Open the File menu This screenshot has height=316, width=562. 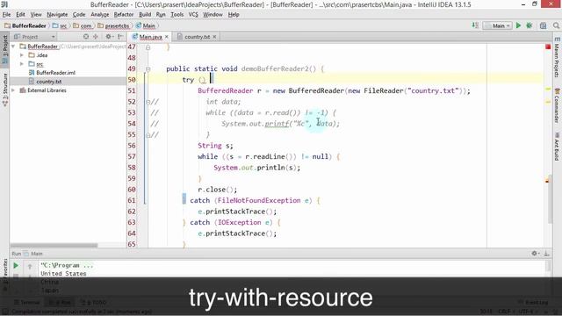[6, 15]
